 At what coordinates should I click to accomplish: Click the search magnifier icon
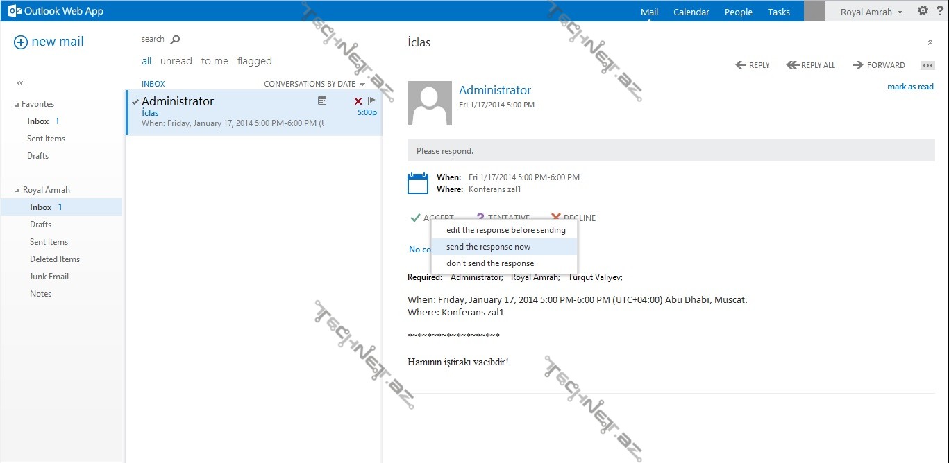click(175, 40)
